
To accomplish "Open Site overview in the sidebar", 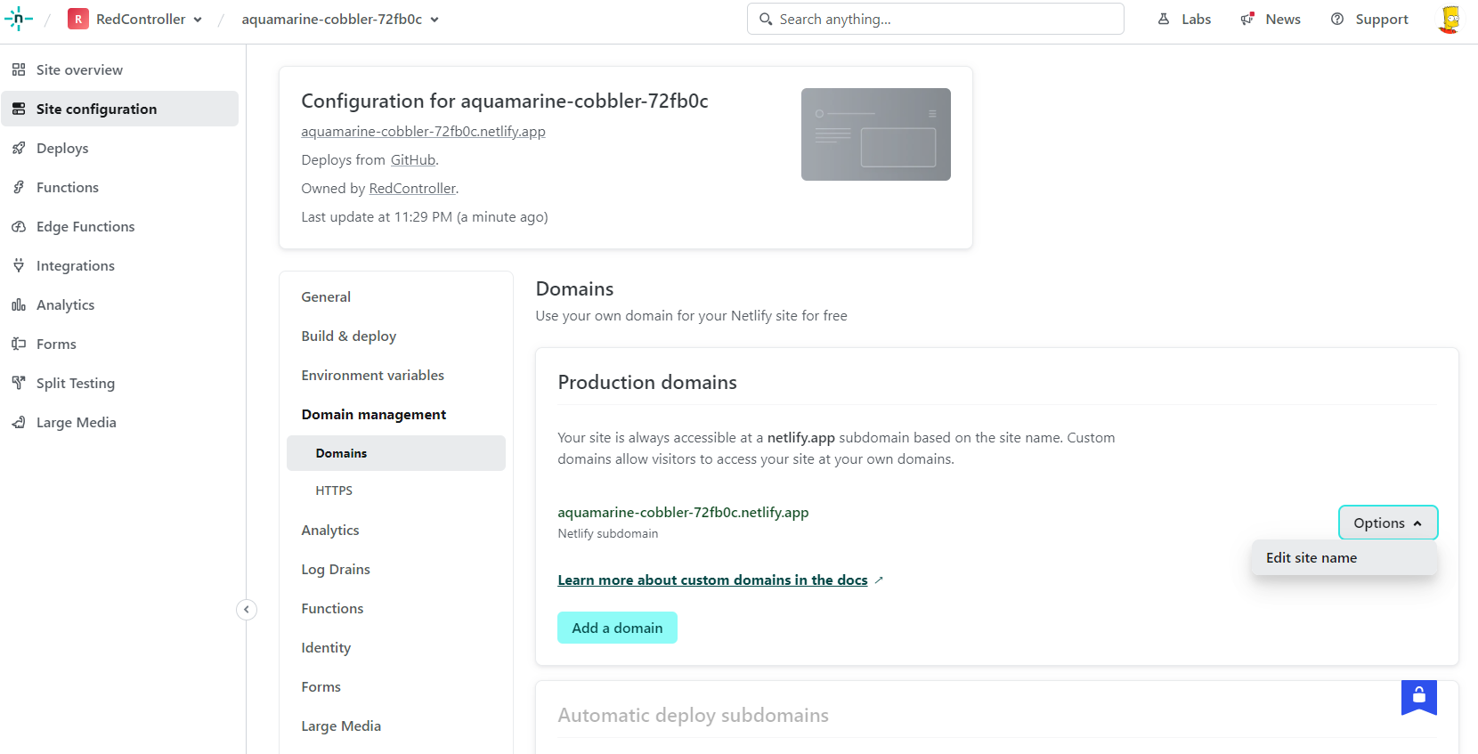I will tap(120, 69).
